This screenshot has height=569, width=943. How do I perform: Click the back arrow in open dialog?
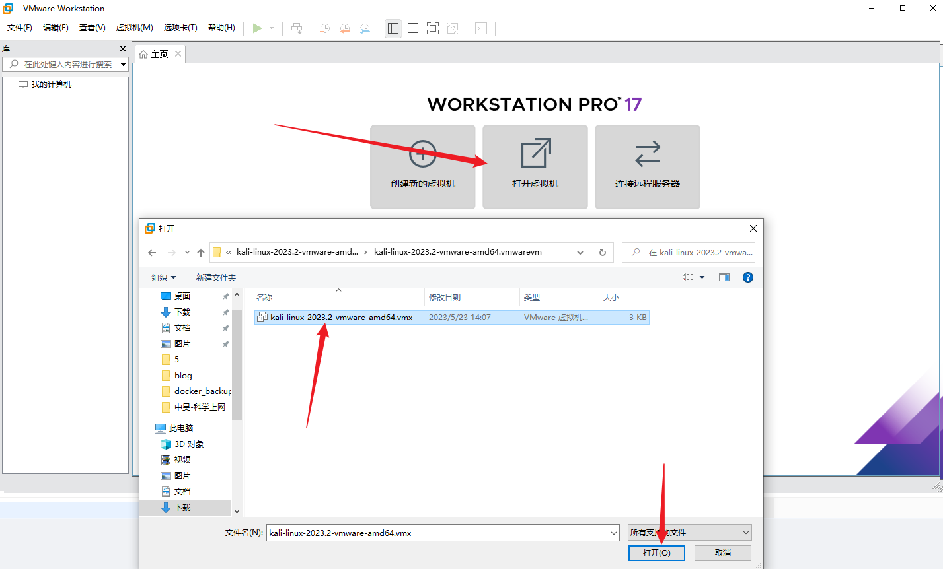click(152, 253)
